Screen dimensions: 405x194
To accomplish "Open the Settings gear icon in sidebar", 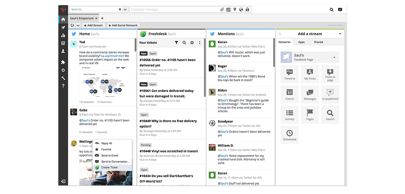I will [63, 70].
